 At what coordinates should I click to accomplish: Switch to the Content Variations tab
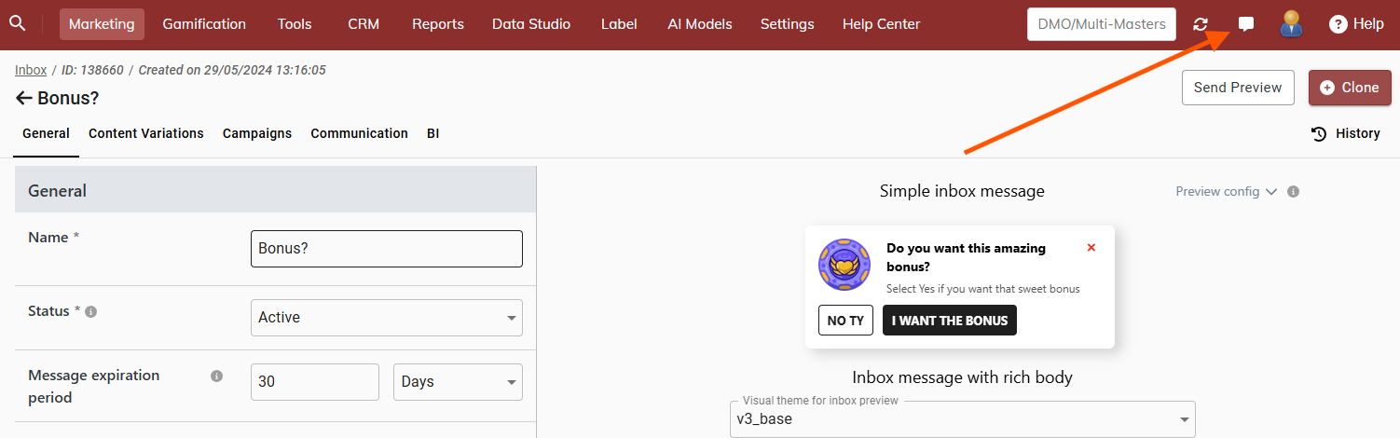coord(146,133)
